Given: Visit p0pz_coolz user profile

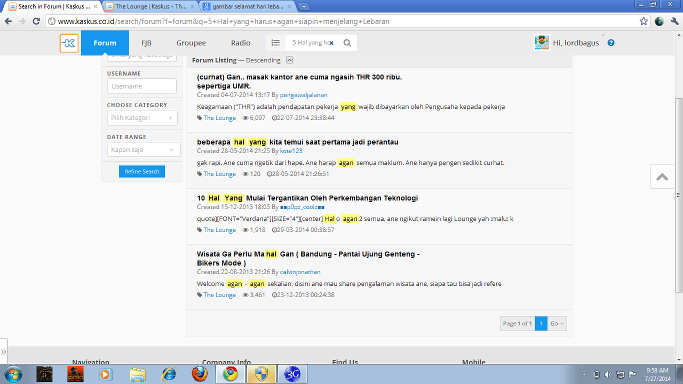Looking at the screenshot, I should (303, 207).
